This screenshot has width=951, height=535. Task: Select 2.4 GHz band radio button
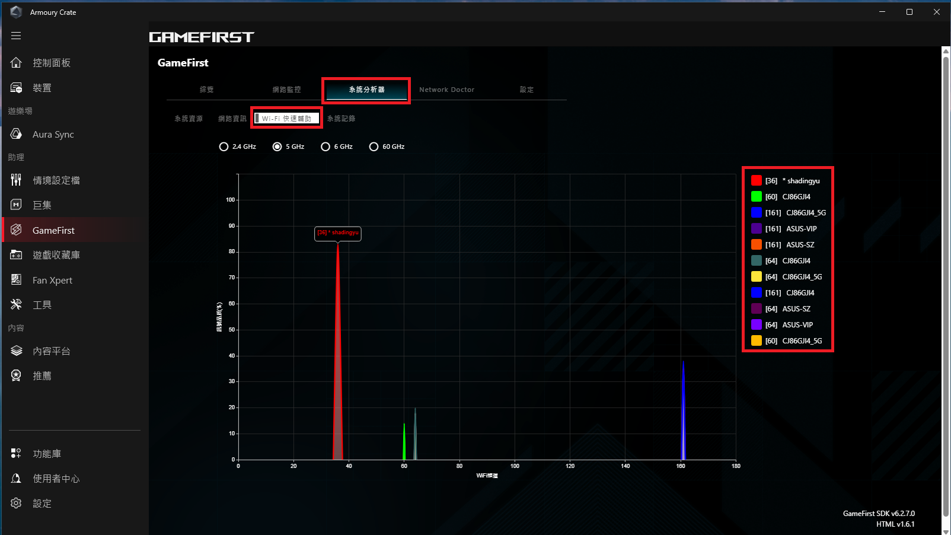(224, 147)
